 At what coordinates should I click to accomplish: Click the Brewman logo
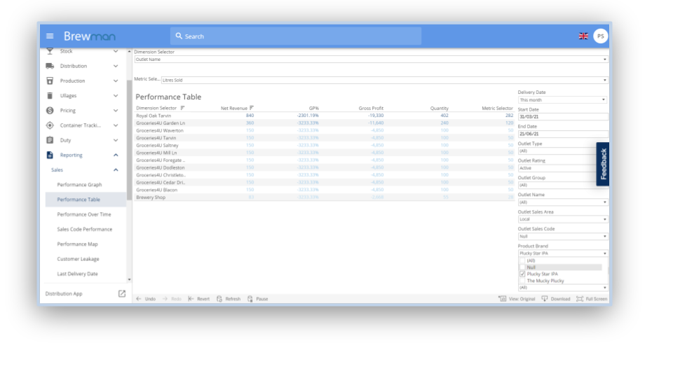90,36
